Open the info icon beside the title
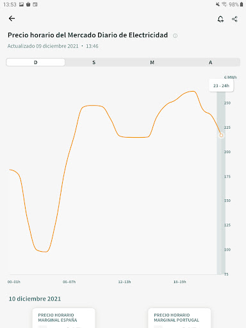The width and height of the screenshot is (246, 328). [175, 36]
